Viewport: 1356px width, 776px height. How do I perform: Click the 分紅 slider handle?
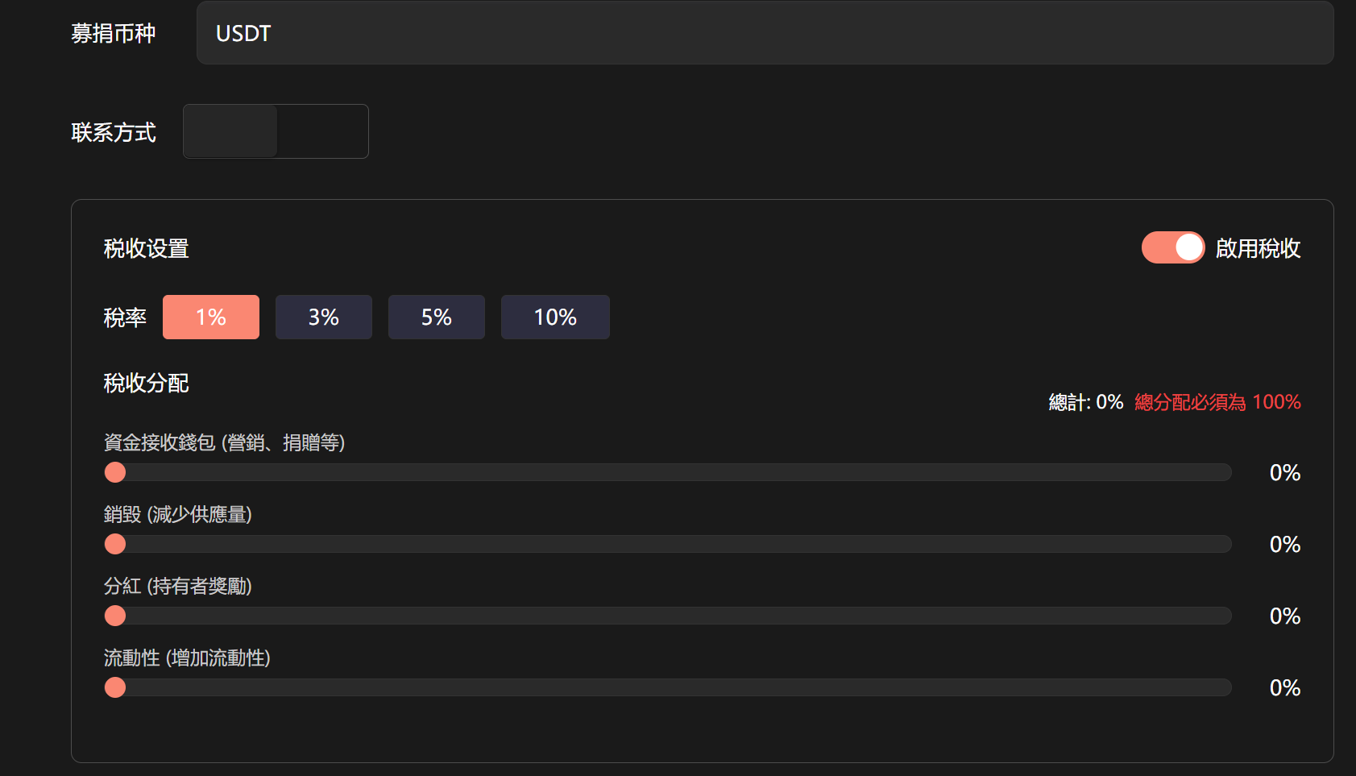[115, 616]
